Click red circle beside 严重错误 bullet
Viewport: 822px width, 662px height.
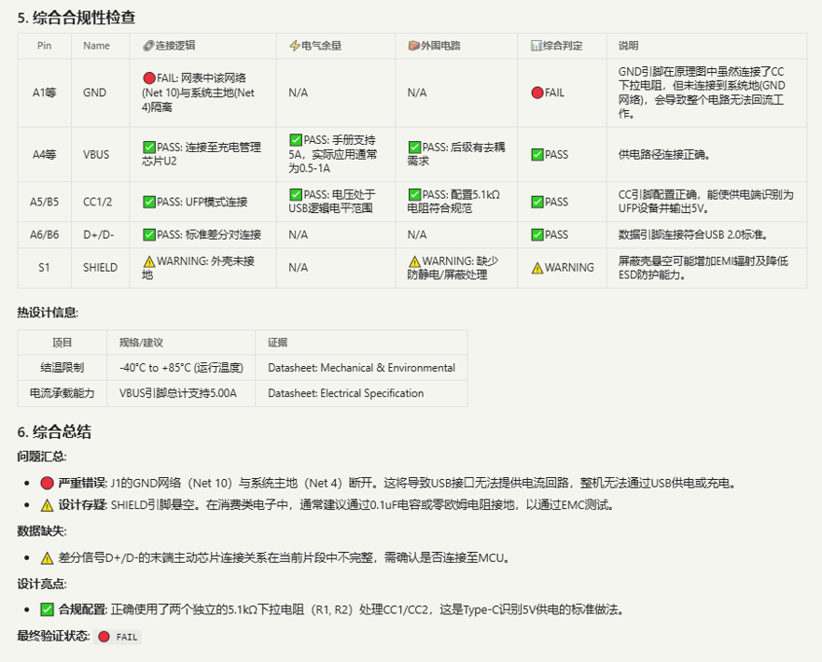(48, 483)
